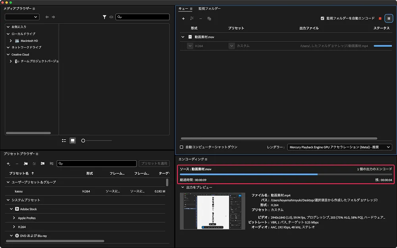Image resolution: width=397 pixels, height=248 pixels.
Task: Open the Media Browser path dropdown
Action: [22, 17]
